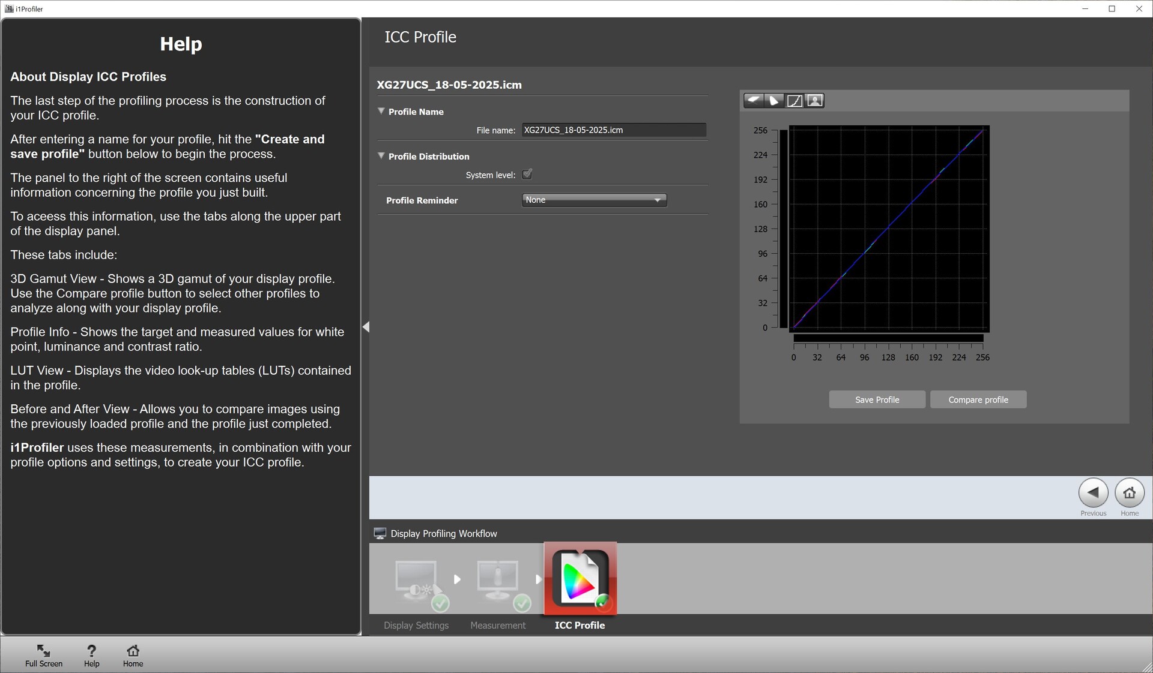The height and width of the screenshot is (673, 1153).
Task: Click the XG27UCS_18-05-2025.icm heading
Action: tap(449, 85)
